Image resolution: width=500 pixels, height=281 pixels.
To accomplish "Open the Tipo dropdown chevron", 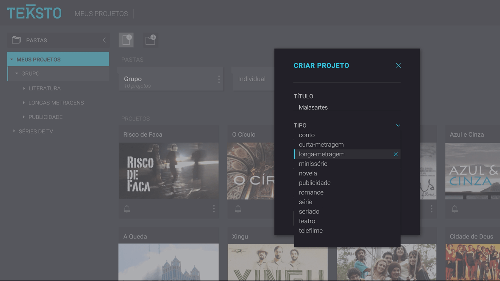I will [398, 125].
